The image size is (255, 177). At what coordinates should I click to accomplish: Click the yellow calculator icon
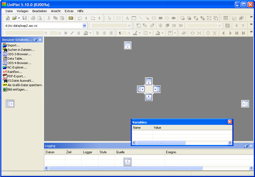[x=71, y=18]
